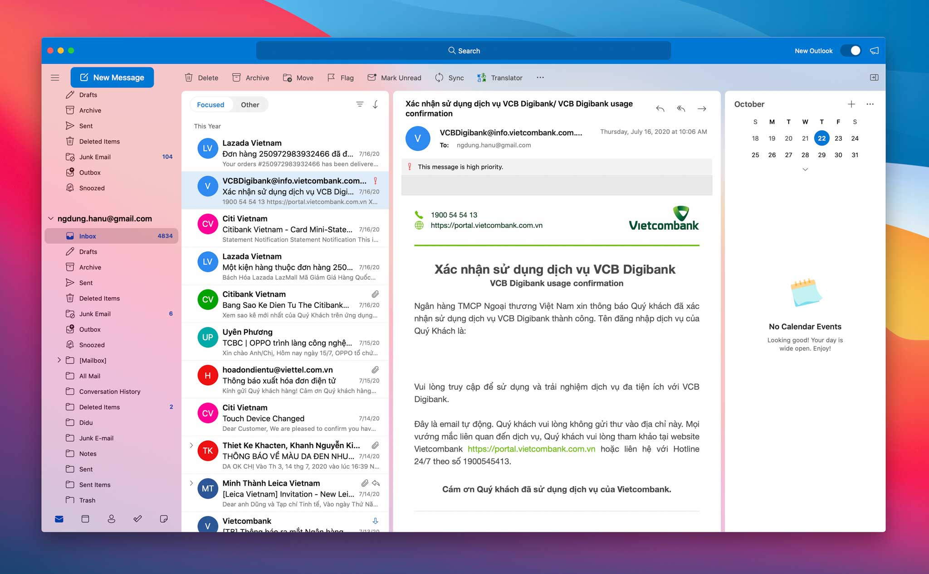This screenshot has width=929, height=574.
Task: Click Mark Unread envelope icon
Action: tap(372, 77)
